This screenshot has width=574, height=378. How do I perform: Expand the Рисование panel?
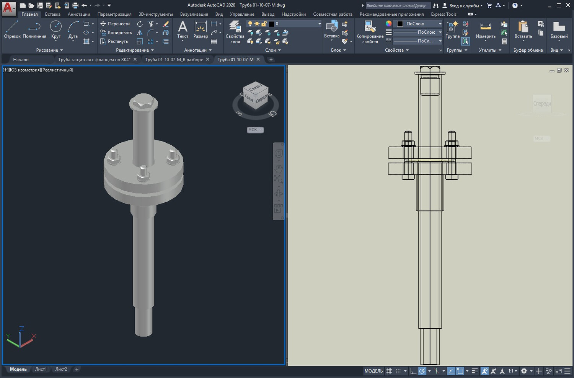point(50,50)
